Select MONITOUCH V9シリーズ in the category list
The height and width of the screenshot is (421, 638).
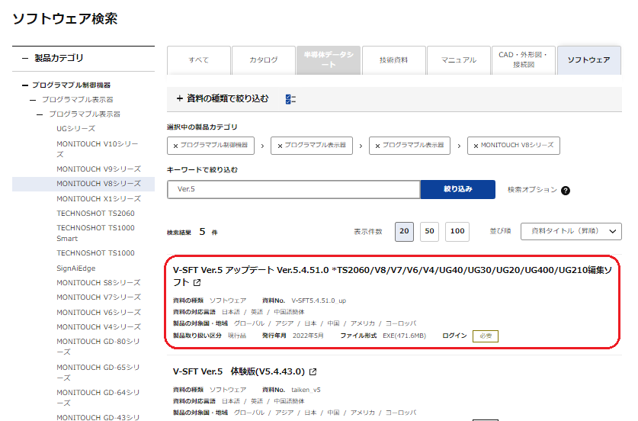coord(98,169)
